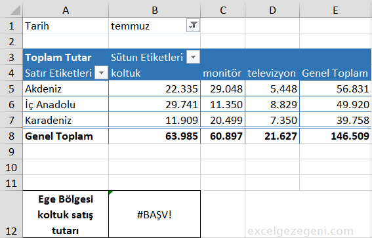Image resolution: width=372 pixels, height=238 pixels.
Task: Select total cell 21.627
Action: pos(272,136)
